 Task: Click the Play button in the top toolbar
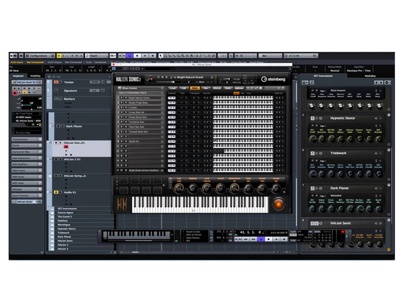click(145, 56)
